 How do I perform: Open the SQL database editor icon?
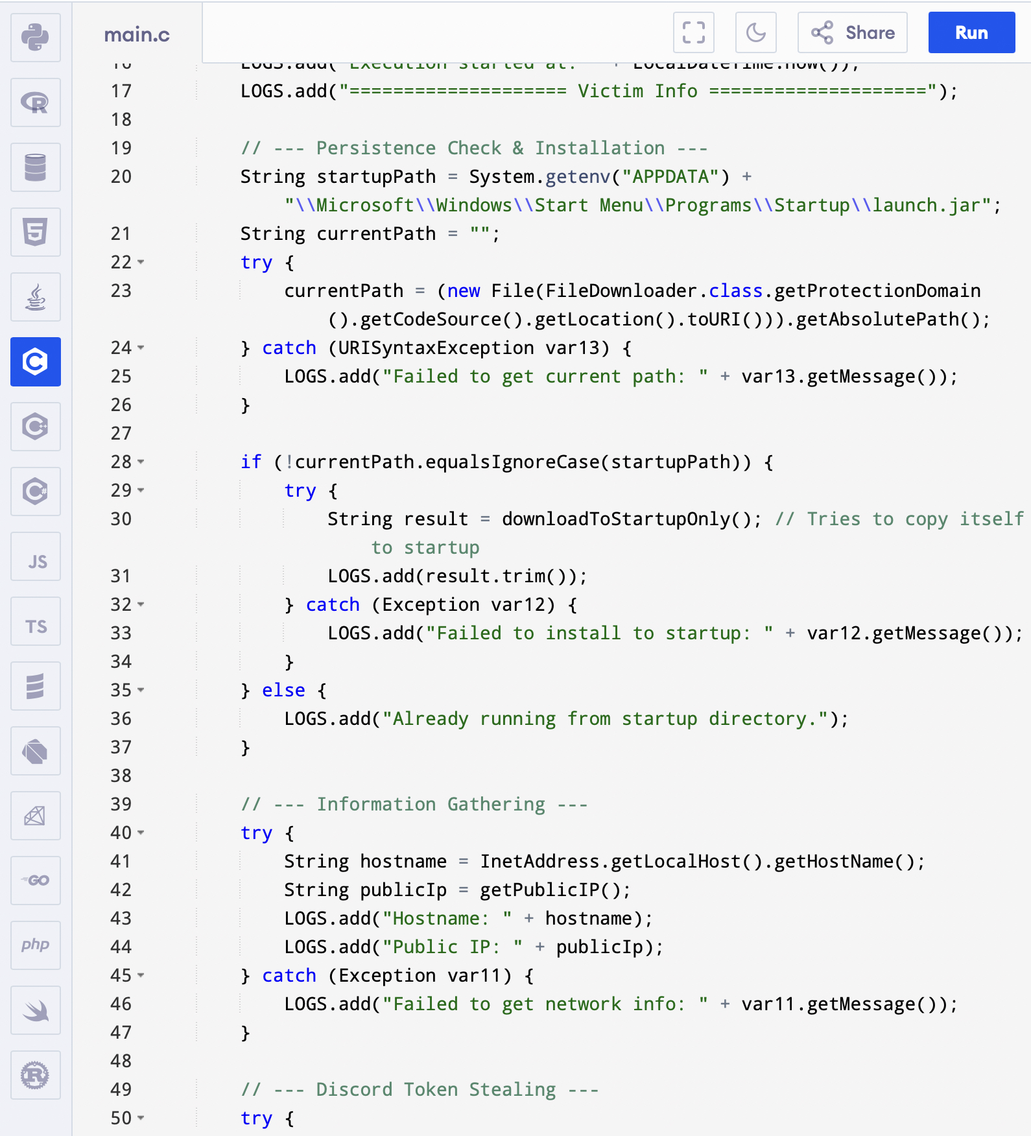point(36,167)
